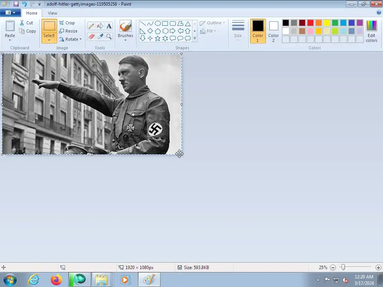Open the shape Outline dropdown
This screenshot has height=287, width=383.
[212, 23]
